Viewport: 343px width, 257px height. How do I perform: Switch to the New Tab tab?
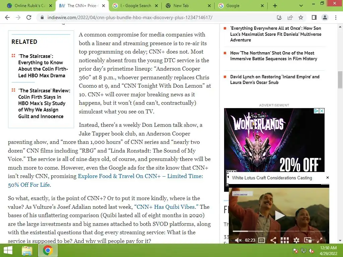point(188,6)
